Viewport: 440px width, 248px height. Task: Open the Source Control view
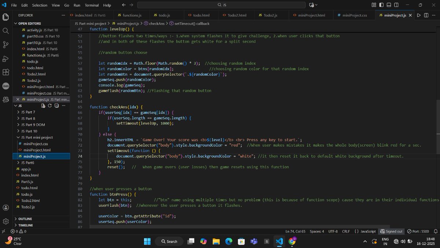(x=5, y=44)
